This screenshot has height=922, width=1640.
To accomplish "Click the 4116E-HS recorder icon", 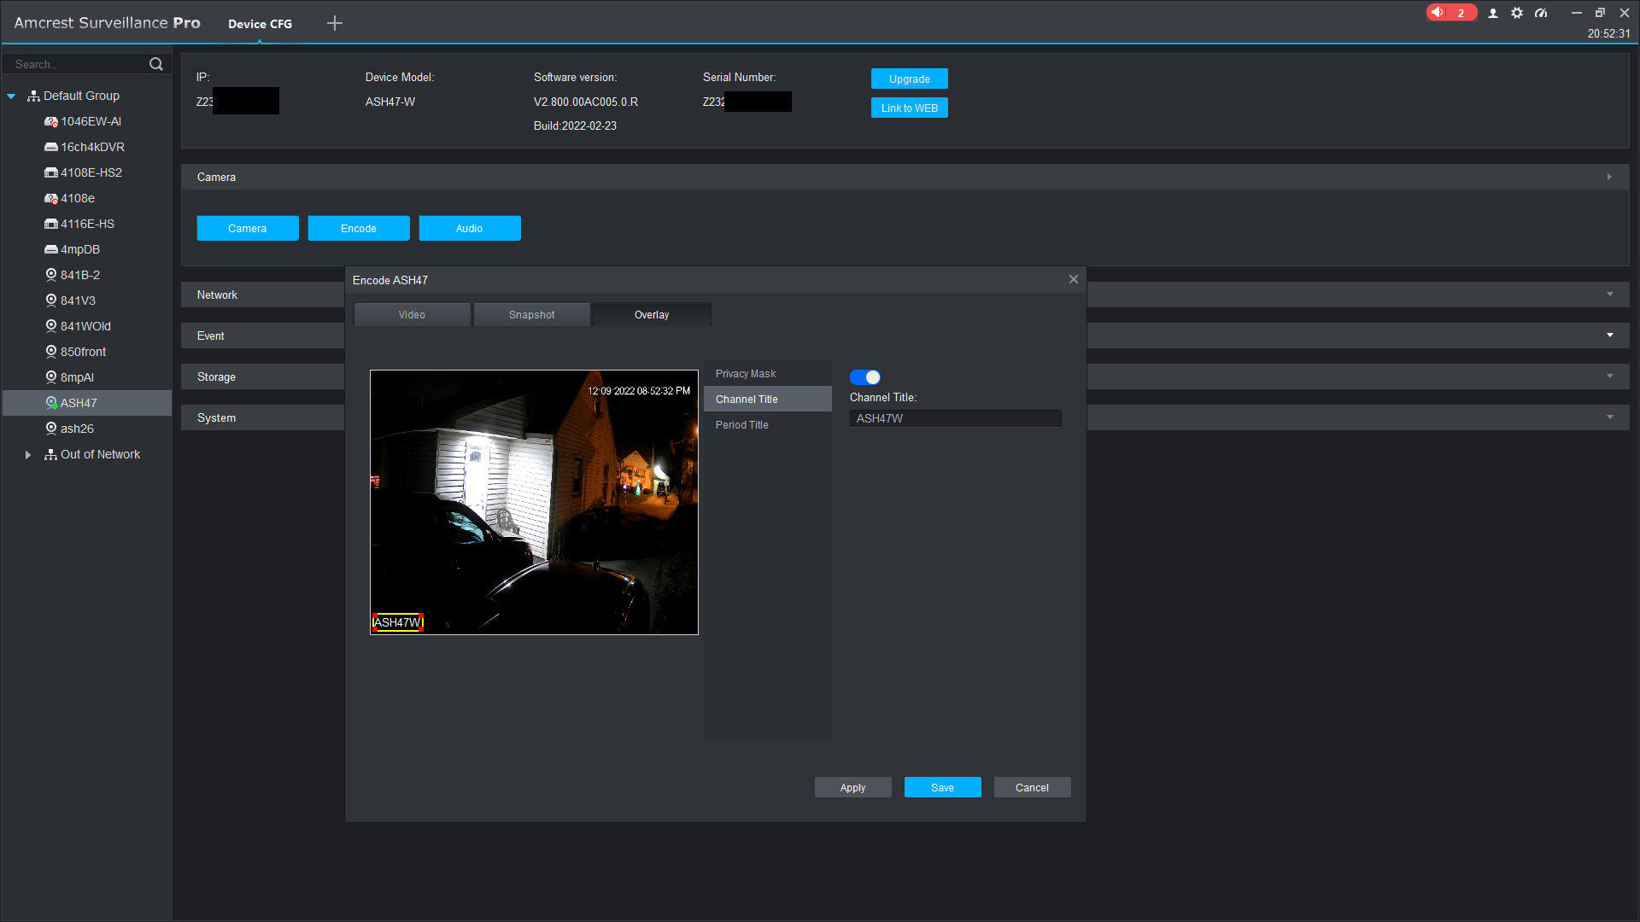I will pyautogui.click(x=51, y=224).
